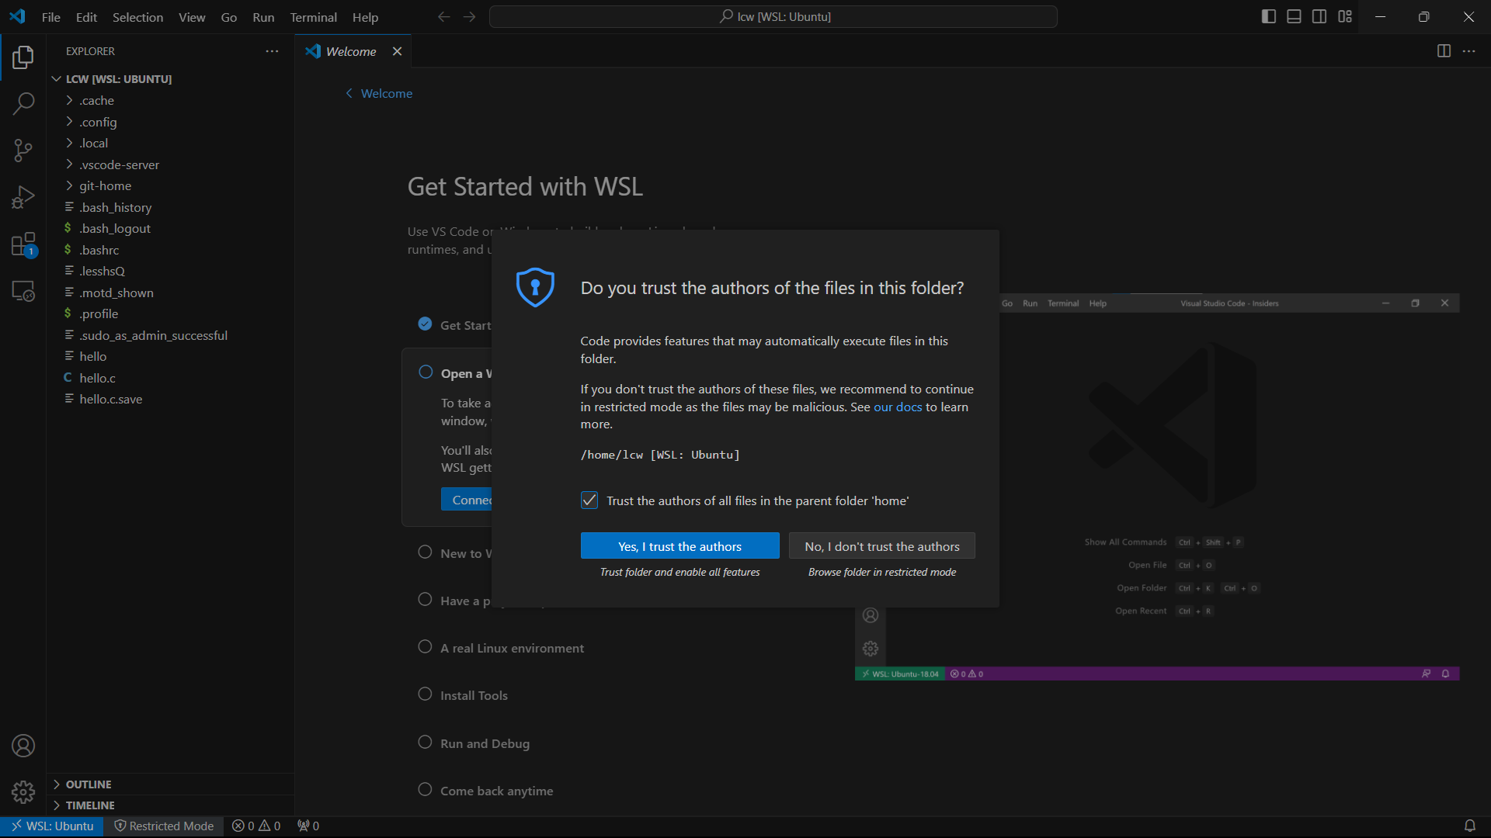Click Yes, I trust the authors
The image size is (1491, 838).
coord(679,546)
